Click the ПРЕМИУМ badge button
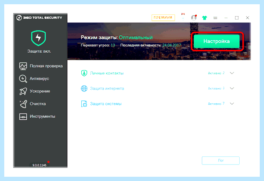This screenshot has width=264, height=181. pos(163,18)
